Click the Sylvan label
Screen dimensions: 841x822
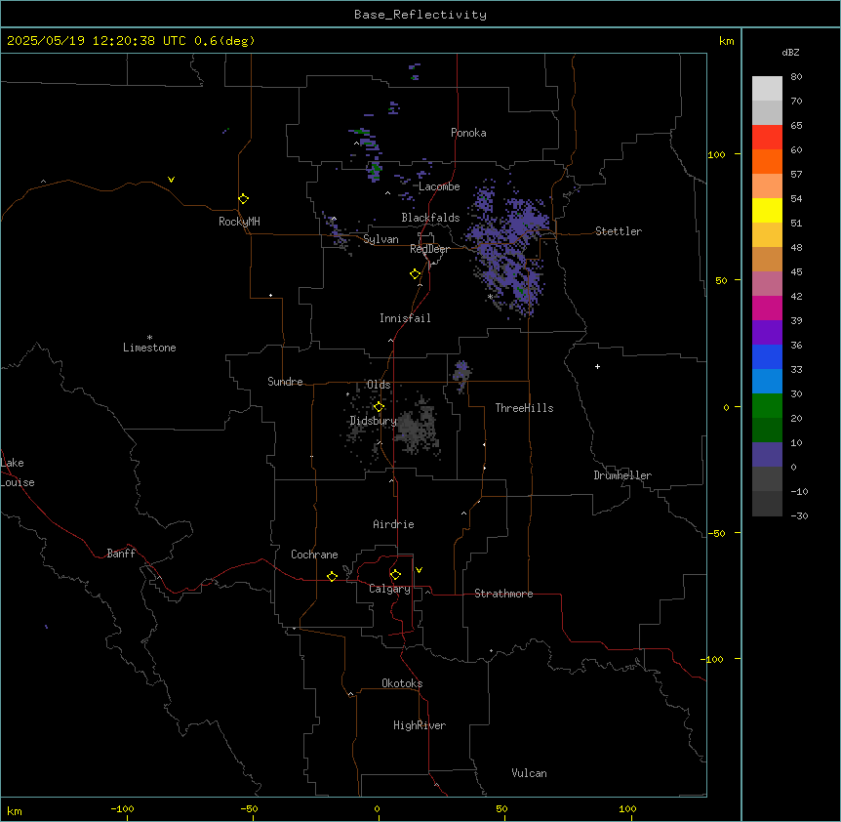[x=380, y=239]
